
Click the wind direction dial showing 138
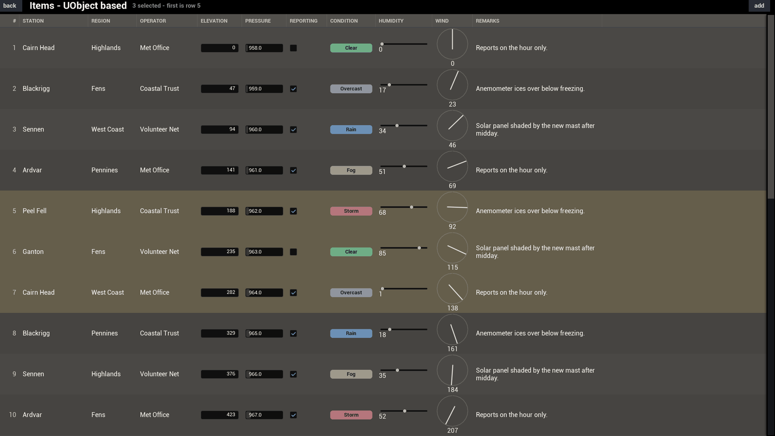[452, 289]
